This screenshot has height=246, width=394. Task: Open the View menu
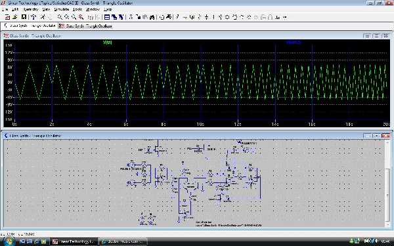pyautogui.click(x=46, y=9)
